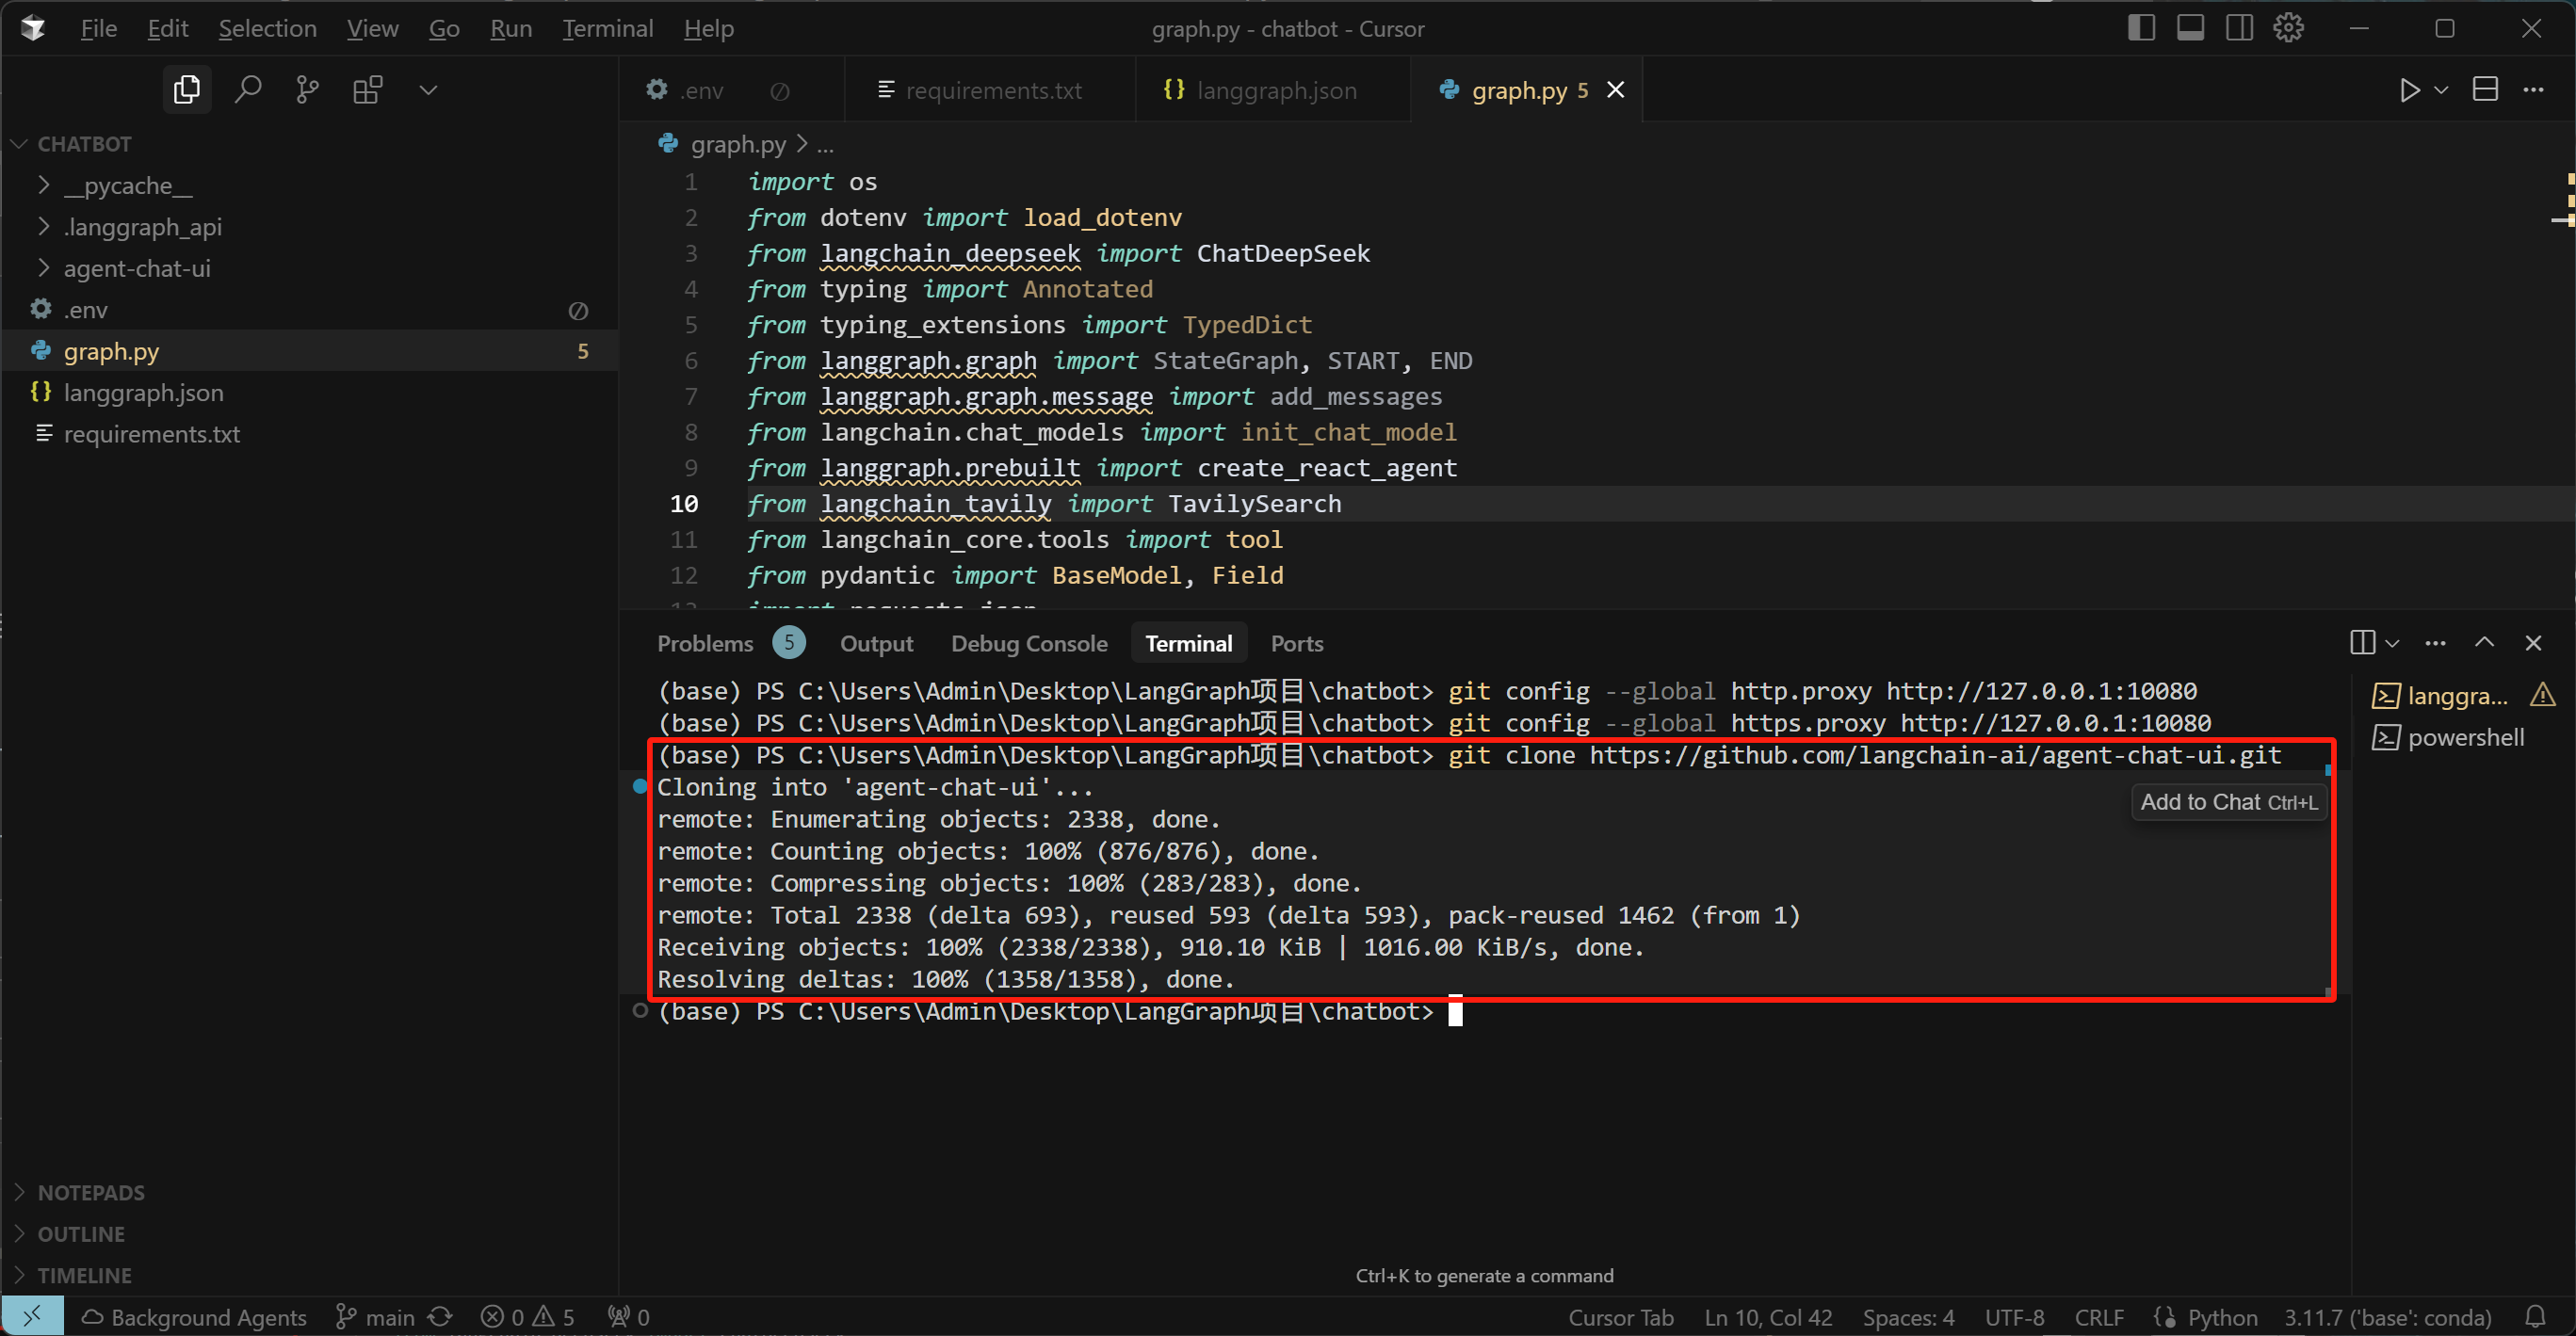This screenshot has height=1336, width=2576.
Task: Open the Help menu
Action: click(708, 28)
